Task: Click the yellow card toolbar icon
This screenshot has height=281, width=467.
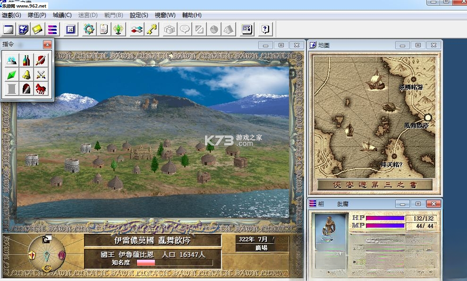Action: tap(38, 29)
